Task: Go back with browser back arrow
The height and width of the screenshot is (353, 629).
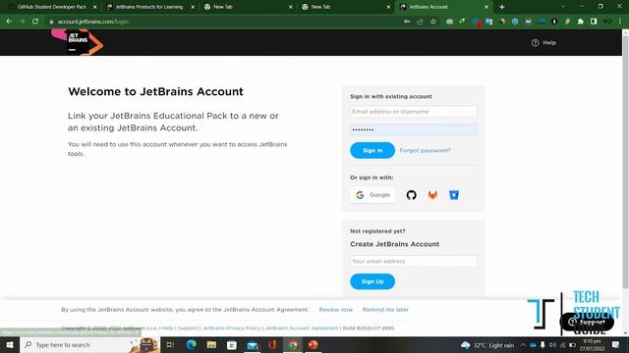Action: pos(9,22)
